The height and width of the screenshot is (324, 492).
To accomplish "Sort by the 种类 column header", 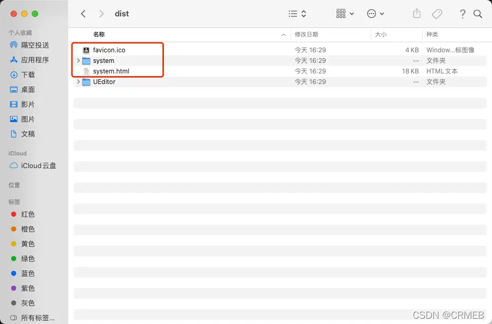I will coord(432,34).
